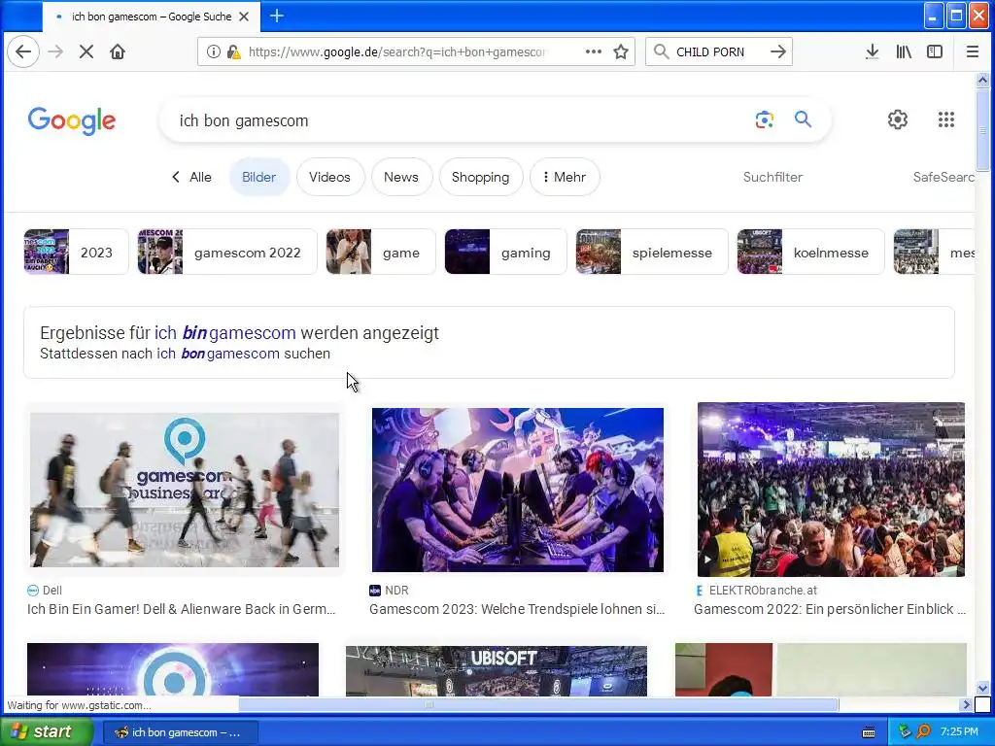Select 'ich bon gamescom' taskbar button

pyautogui.click(x=180, y=732)
